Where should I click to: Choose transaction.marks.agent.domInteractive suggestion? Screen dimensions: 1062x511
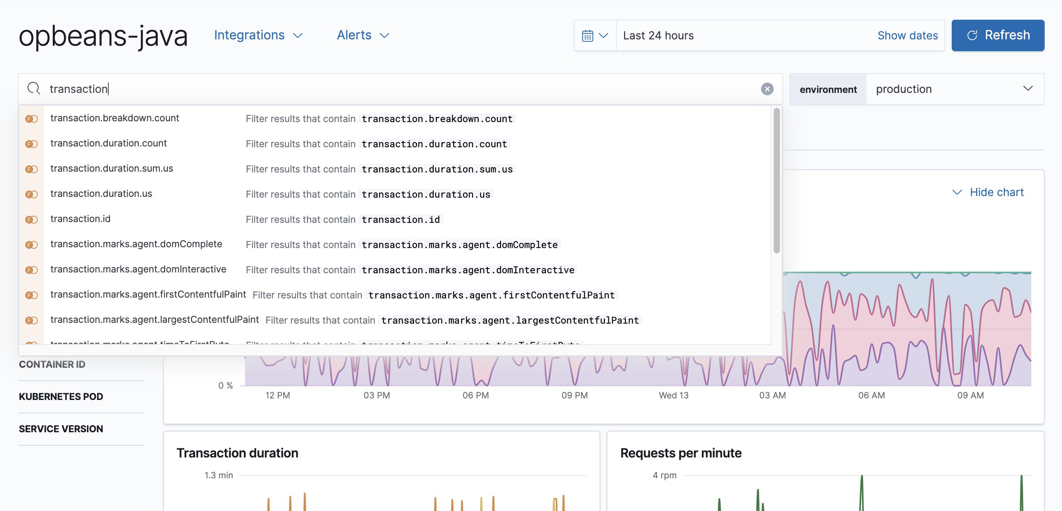[138, 270]
